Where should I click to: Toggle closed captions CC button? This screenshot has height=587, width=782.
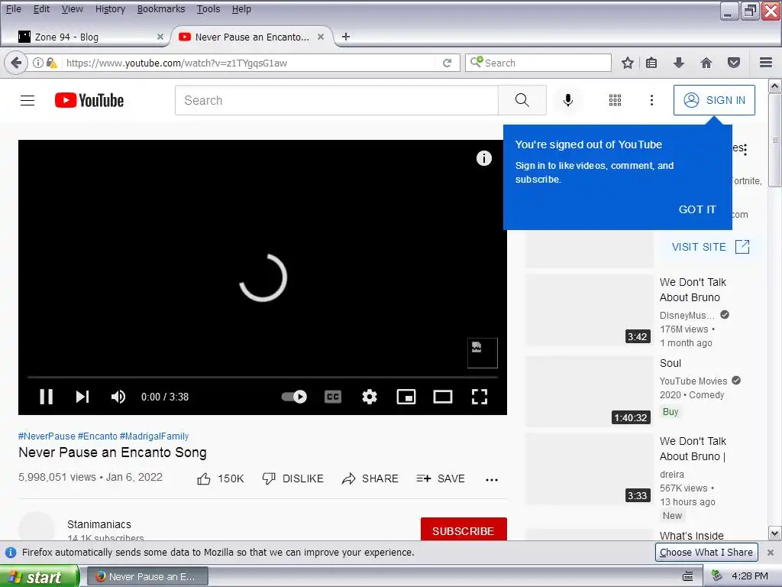tap(333, 397)
